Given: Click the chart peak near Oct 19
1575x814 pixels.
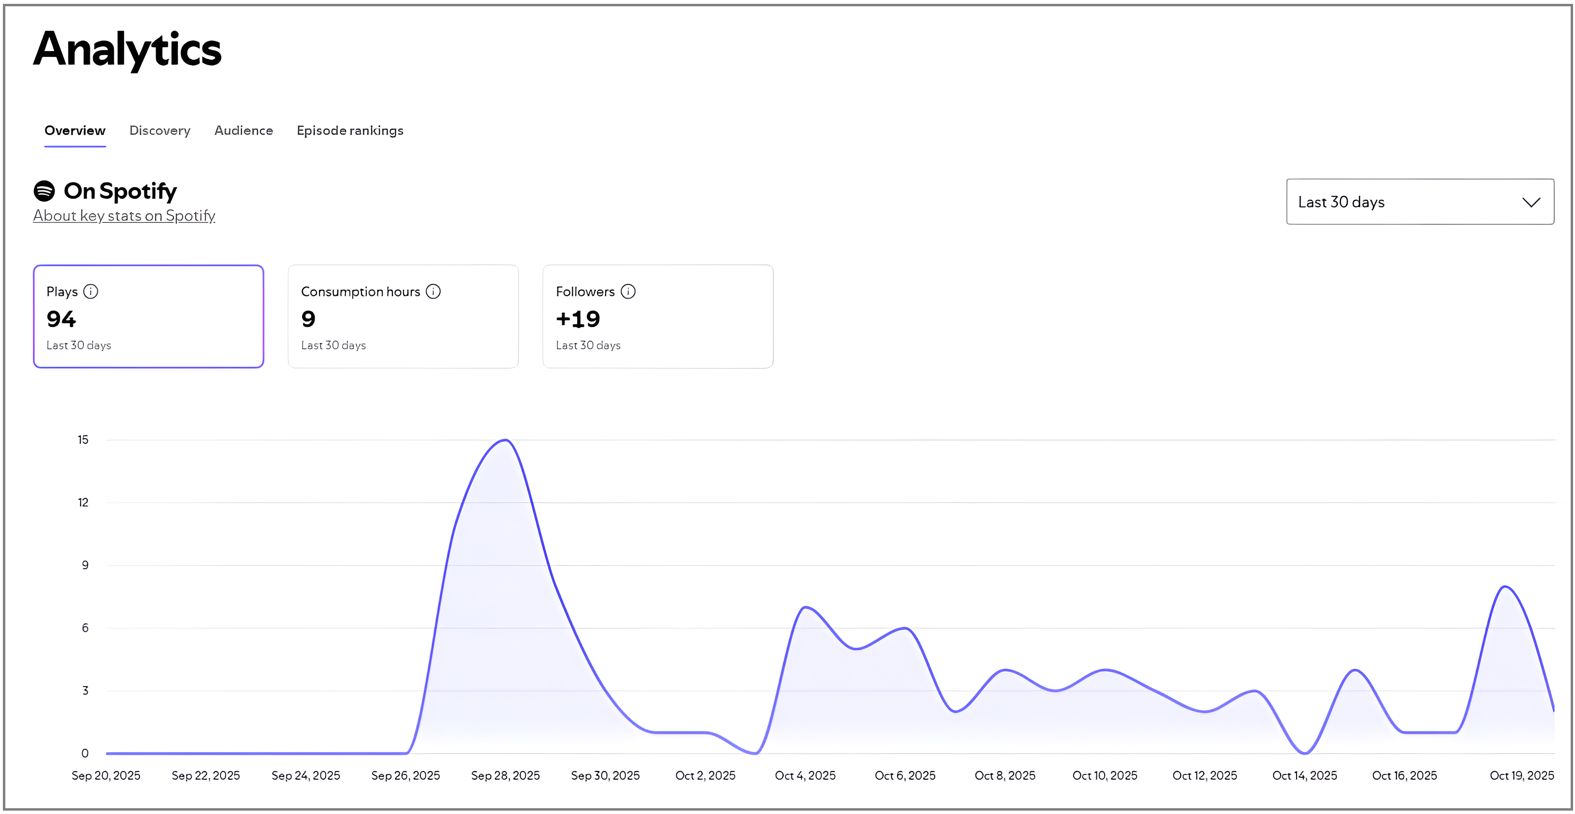Looking at the screenshot, I should [x=1505, y=587].
